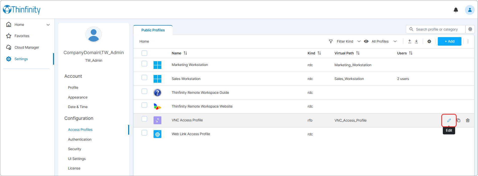
Task: Click the + Add button
Action: (449, 41)
